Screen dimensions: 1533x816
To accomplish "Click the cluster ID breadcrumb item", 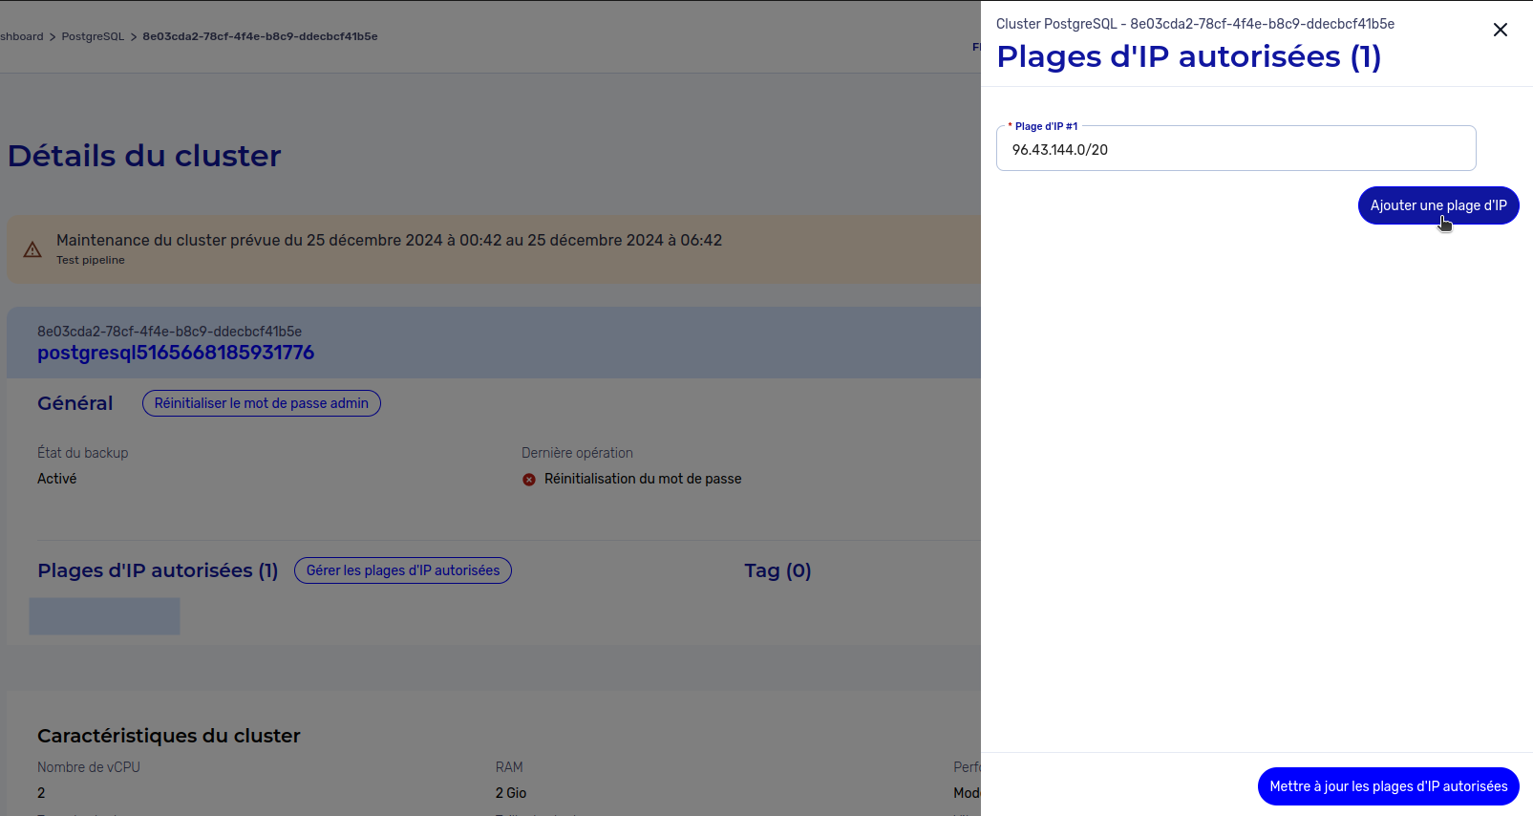I will point(260,36).
